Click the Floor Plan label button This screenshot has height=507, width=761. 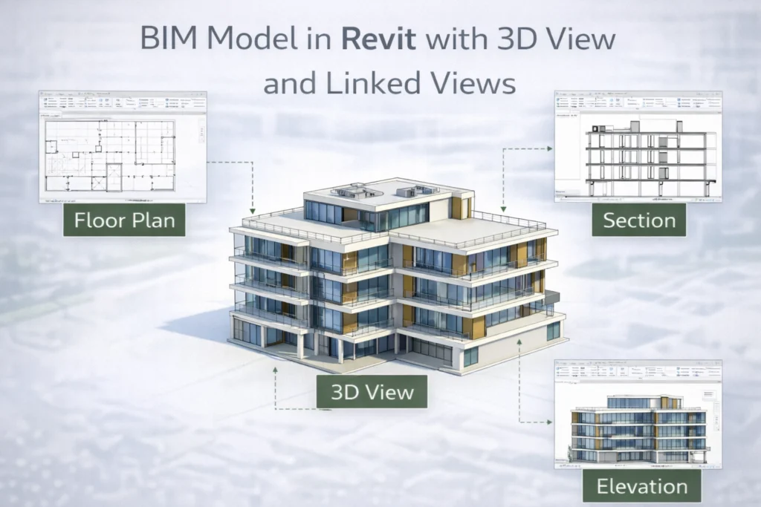click(x=124, y=220)
